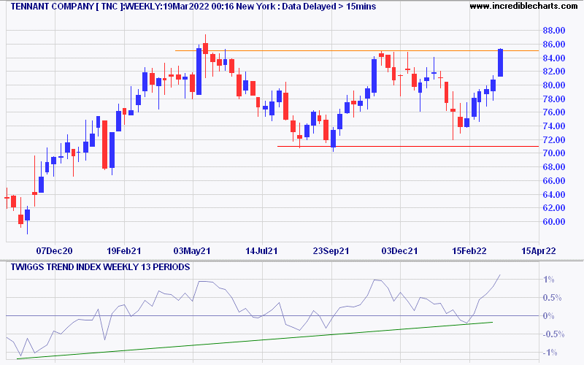Click the 74.00 price axis label
584x365 pixels.
(x=553, y=126)
